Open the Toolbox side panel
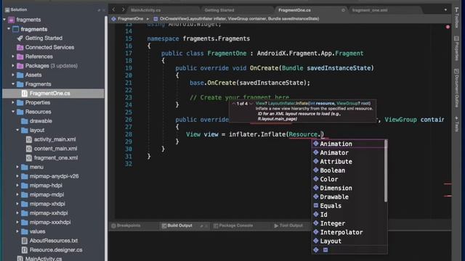 click(457, 17)
